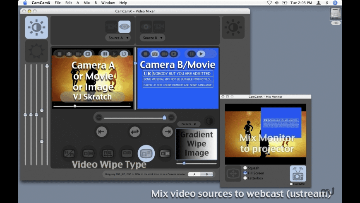Screen dimensions: 360x203
Task: Select B segment in bottom bar
Action: pos(206,174)
